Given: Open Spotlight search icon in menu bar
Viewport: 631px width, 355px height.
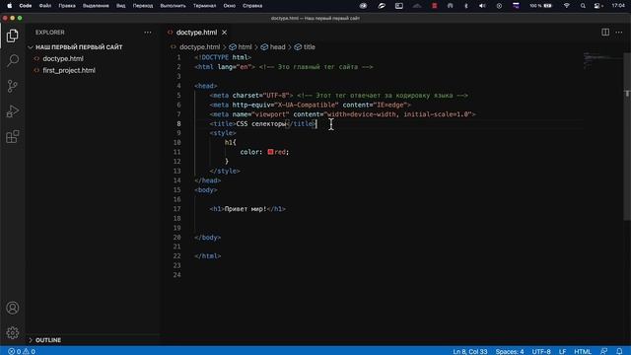Looking at the screenshot, I should coord(583,6).
